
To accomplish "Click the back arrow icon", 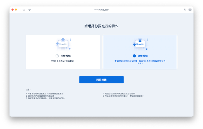I will 30,10.
